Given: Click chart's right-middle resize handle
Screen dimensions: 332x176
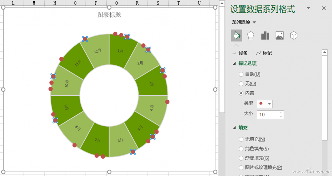Looking at the screenshot, I should point(216,90).
